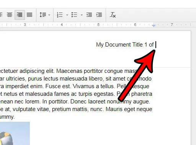This screenshot has width=196, height=145.
Task: Click 'turpis egestas' in the paragraph
Action: coord(96,94)
